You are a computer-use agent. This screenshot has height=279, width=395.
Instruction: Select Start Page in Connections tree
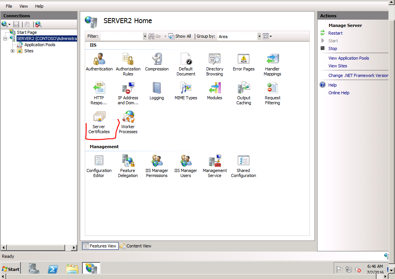coord(27,32)
